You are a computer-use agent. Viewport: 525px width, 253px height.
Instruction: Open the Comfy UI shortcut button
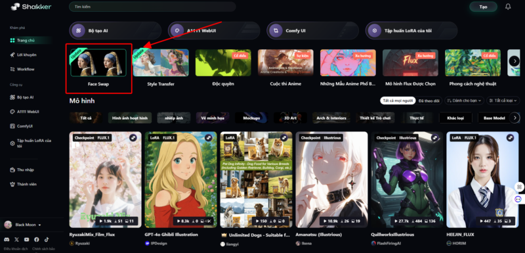pyautogui.click(x=313, y=30)
